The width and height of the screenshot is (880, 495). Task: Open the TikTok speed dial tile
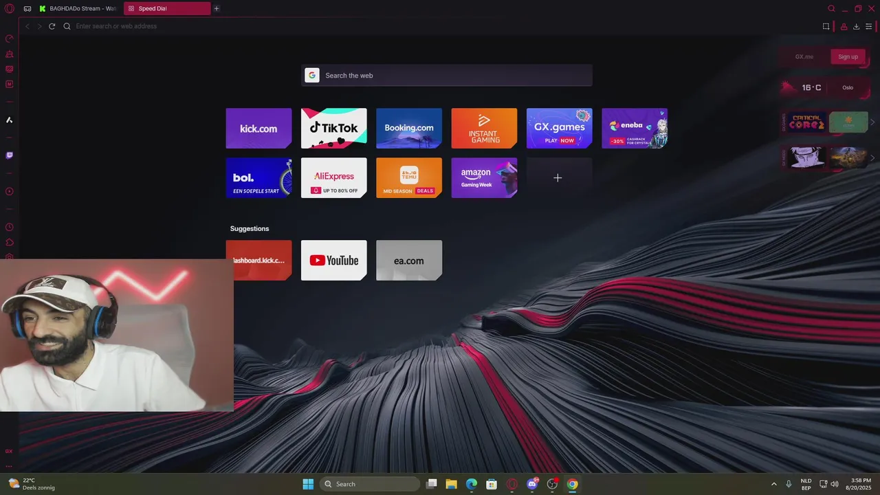tap(333, 128)
